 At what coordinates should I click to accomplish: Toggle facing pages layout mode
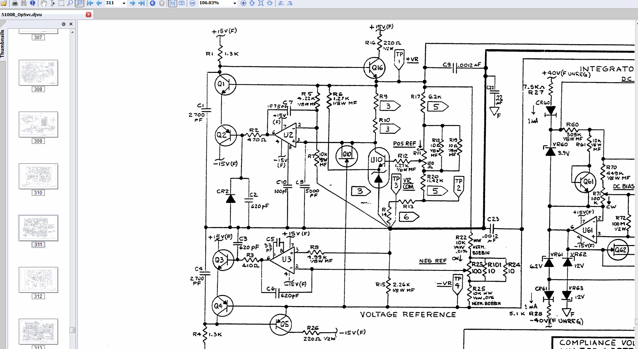pyautogui.click(x=182, y=3)
